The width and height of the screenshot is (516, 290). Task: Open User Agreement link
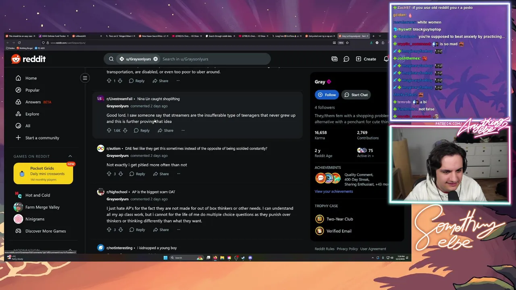[x=373, y=249]
